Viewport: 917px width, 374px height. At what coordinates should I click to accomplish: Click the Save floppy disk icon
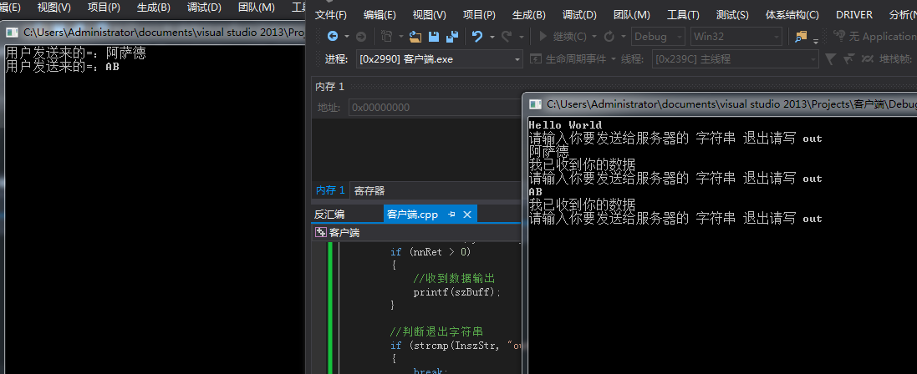coord(433,36)
